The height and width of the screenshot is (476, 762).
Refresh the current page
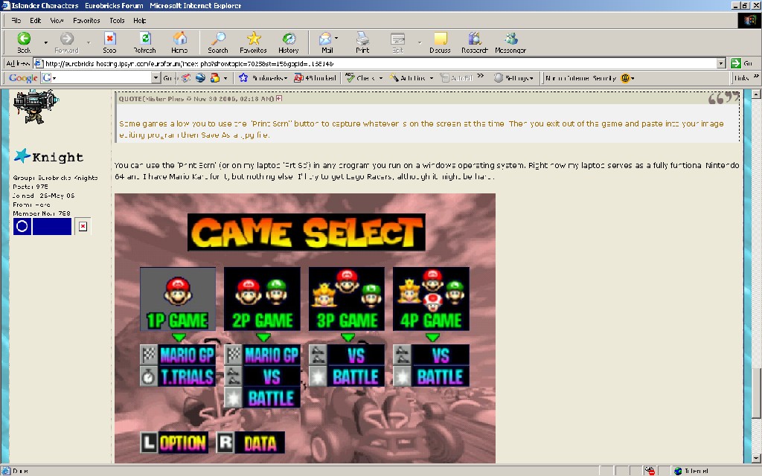click(145, 42)
